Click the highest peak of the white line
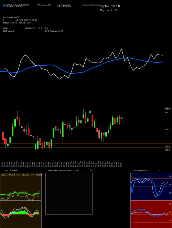 122,49
